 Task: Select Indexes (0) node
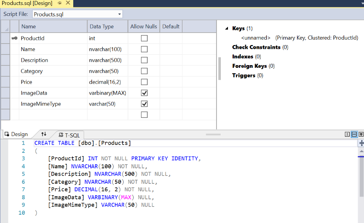coord(247,56)
